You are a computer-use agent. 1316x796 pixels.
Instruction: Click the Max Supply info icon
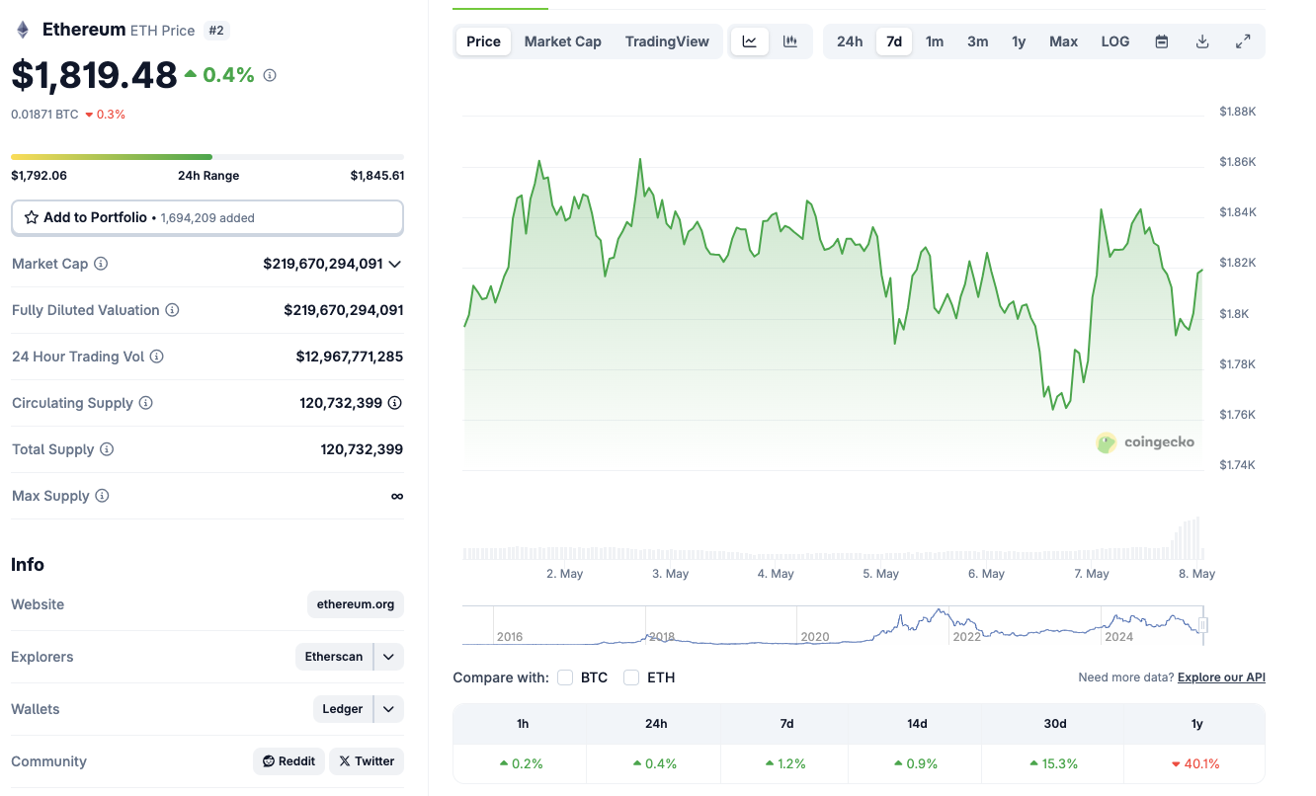click(102, 496)
